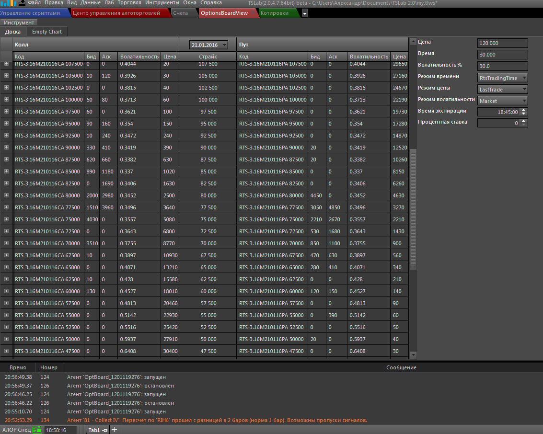
Task: Sort by call Волатильность column header
Action: pyautogui.click(x=139, y=57)
